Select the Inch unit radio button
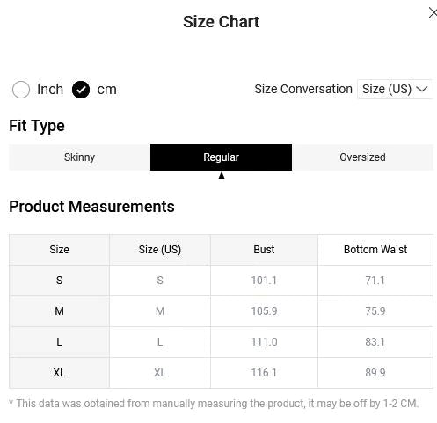Image resolution: width=437 pixels, height=423 pixels. tap(21, 90)
